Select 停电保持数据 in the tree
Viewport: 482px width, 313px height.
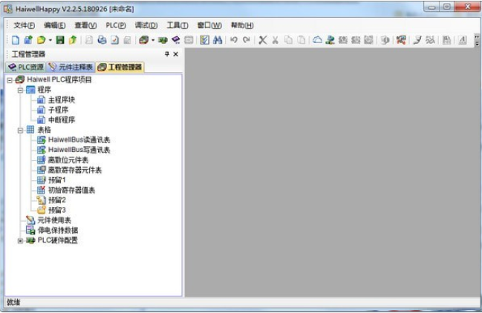[58, 230]
